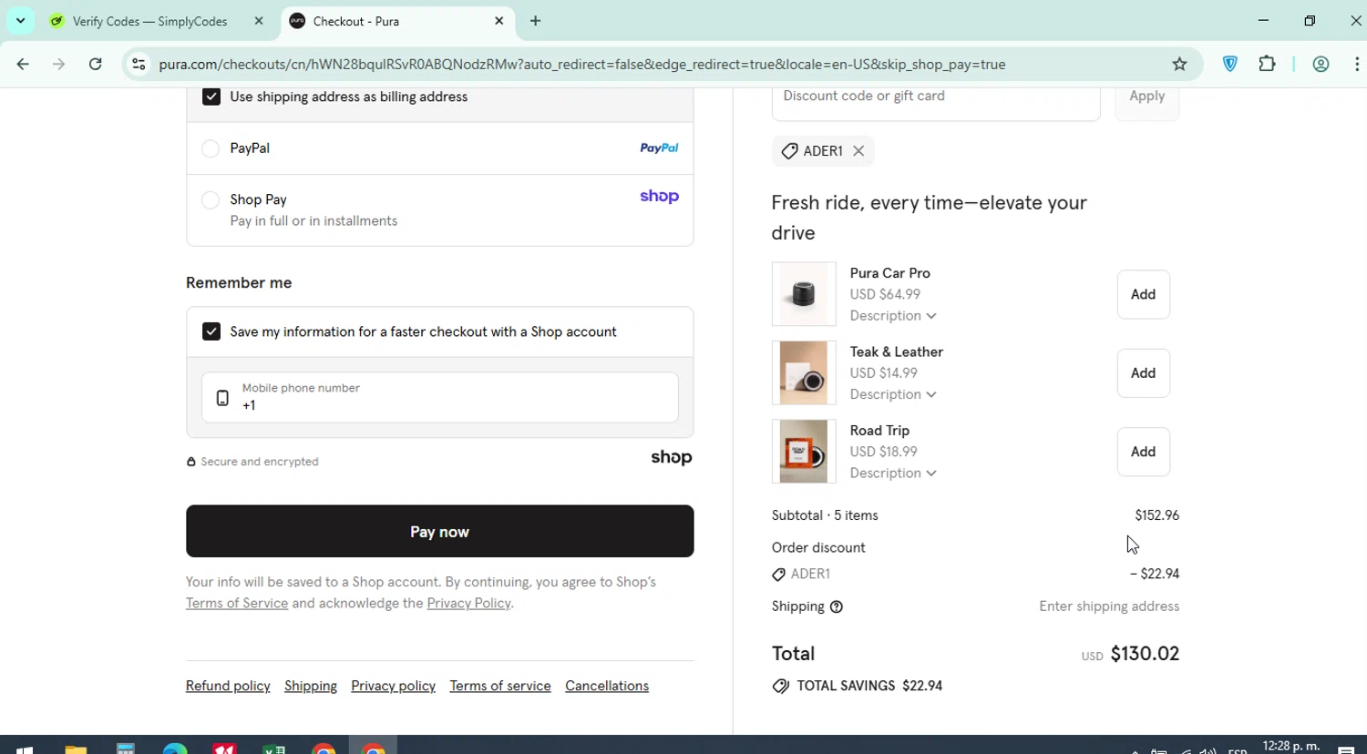Click the mobile phone icon in the field
This screenshot has height=754, width=1367.
click(222, 398)
